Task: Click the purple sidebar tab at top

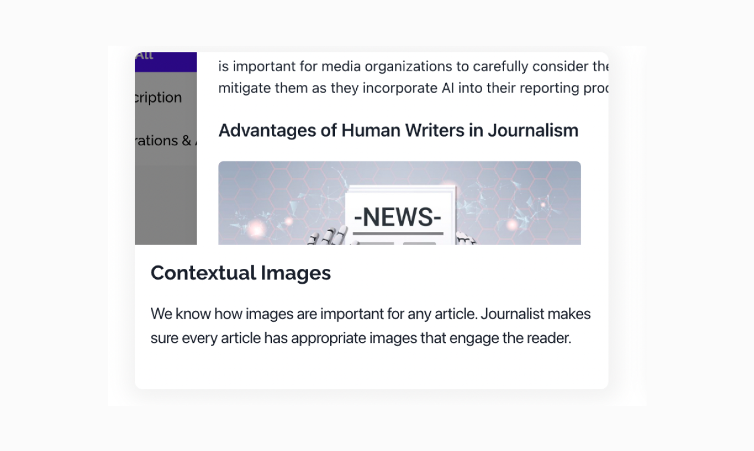Action: [166, 62]
